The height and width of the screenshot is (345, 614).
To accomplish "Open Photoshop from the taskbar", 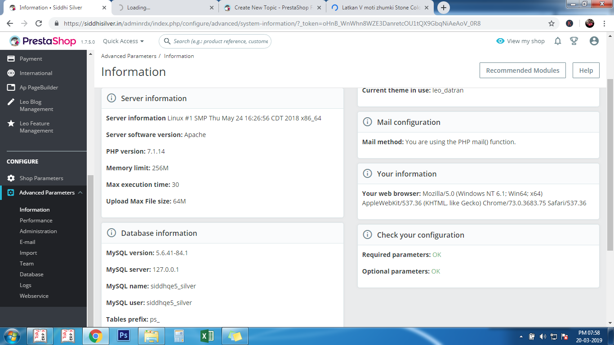I will click(x=123, y=336).
